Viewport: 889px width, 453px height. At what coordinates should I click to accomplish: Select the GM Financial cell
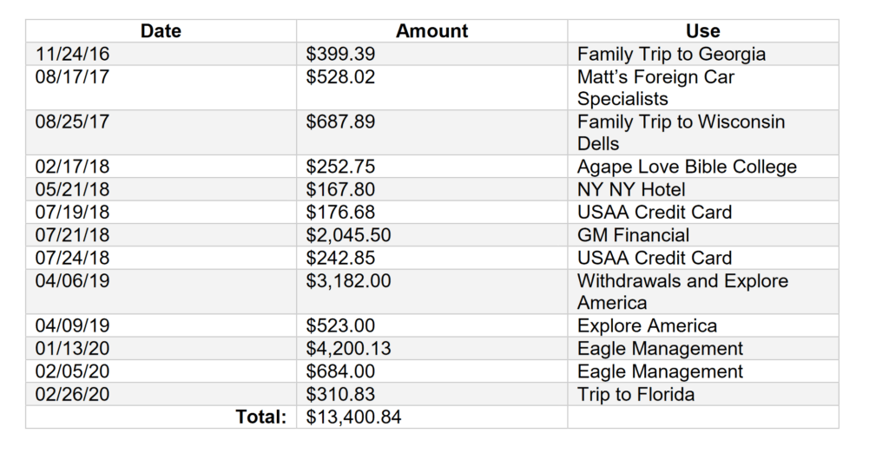pyautogui.click(x=703, y=234)
